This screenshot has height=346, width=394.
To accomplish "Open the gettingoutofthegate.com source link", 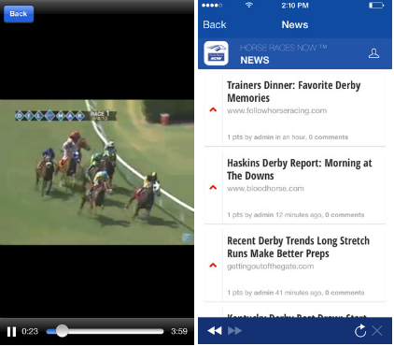I will click(x=271, y=267).
